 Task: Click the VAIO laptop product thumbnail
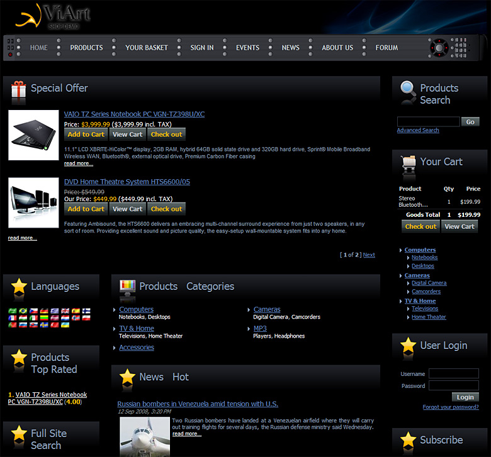[33, 135]
